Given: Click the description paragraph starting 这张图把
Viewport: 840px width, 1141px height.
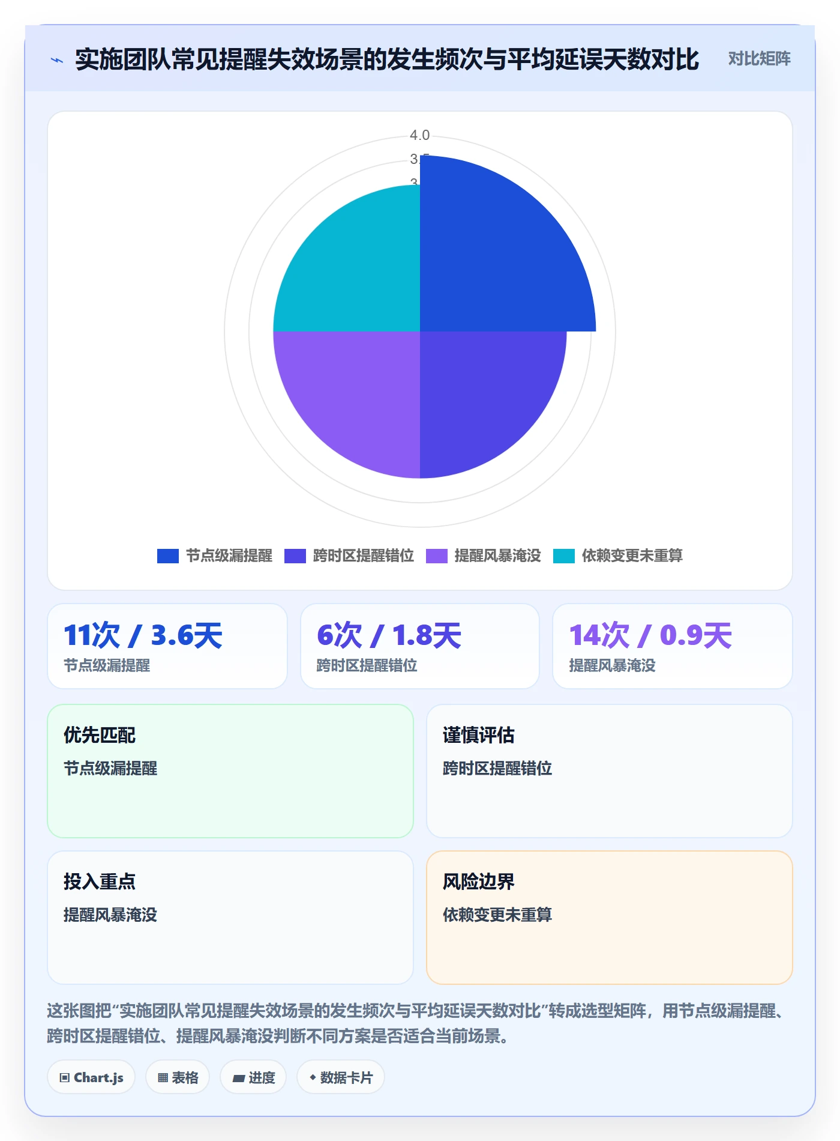Looking at the screenshot, I should coord(416,1023).
